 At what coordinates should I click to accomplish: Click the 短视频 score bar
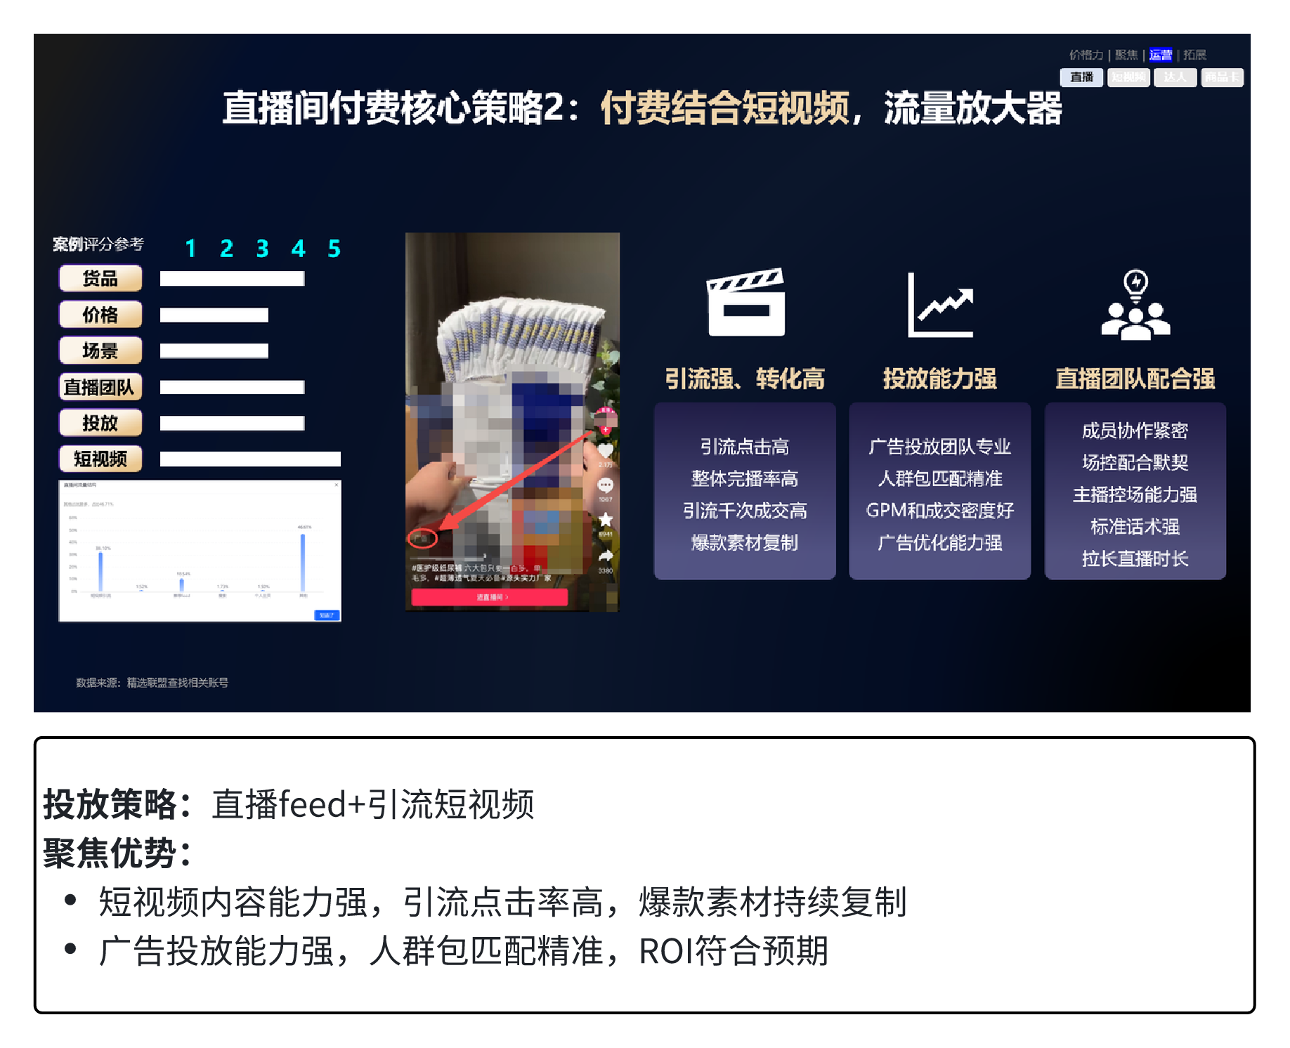(250, 459)
